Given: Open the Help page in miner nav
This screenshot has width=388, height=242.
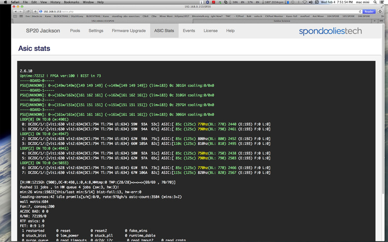Looking at the screenshot, I should tap(230, 30).
